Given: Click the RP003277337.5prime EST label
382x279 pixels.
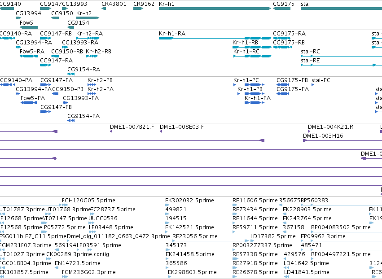Looking at the screenshot, I should [262, 245].
